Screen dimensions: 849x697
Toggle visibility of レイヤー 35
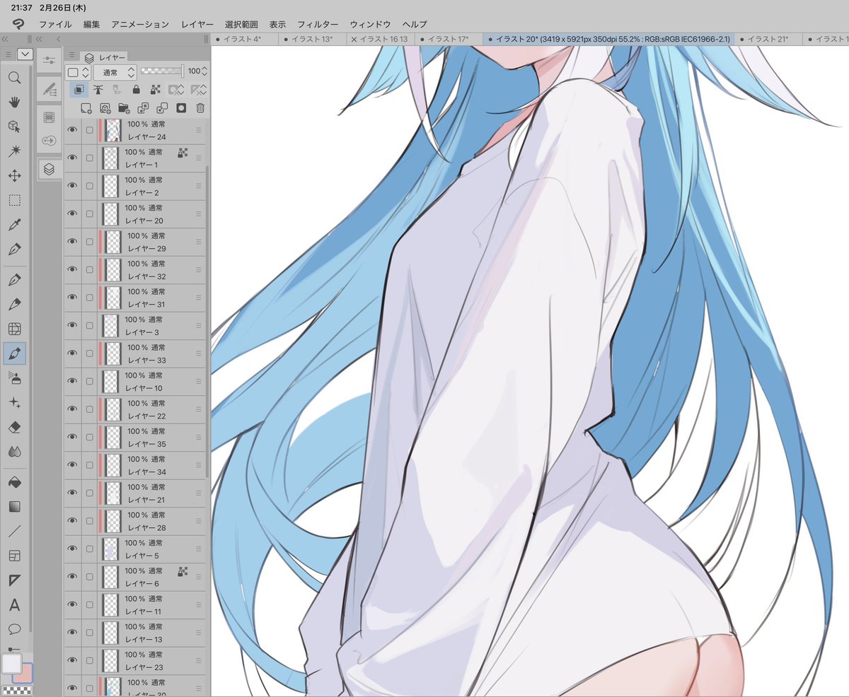(x=71, y=436)
